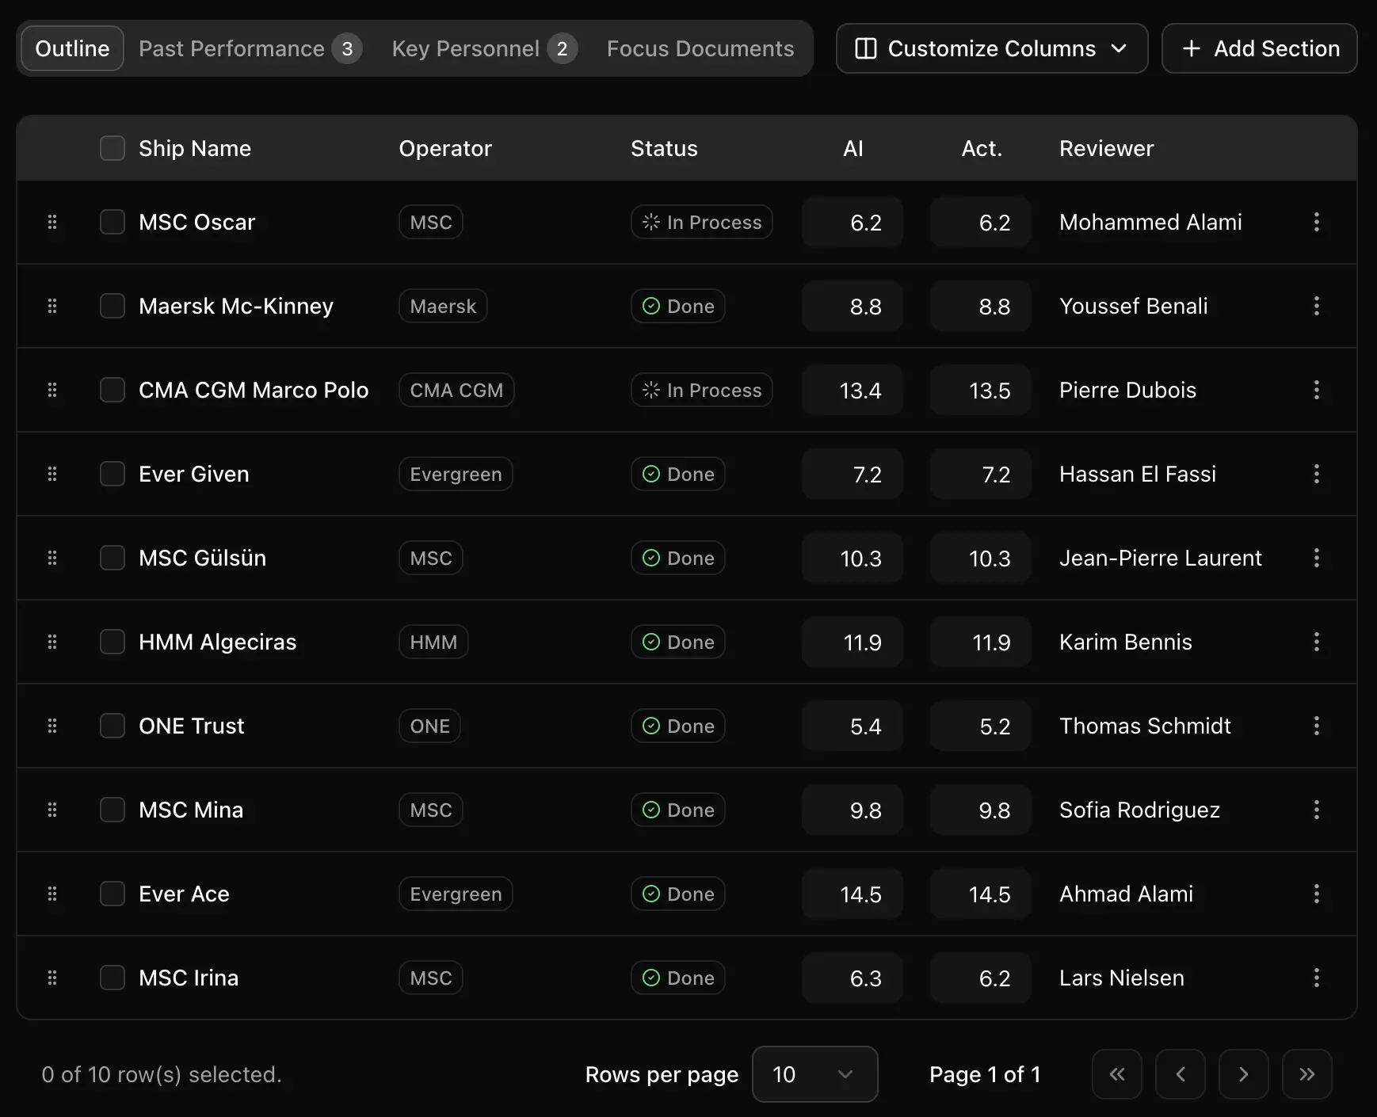Go to the last page
The height and width of the screenshot is (1117, 1377).
tap(1306, 1074)
